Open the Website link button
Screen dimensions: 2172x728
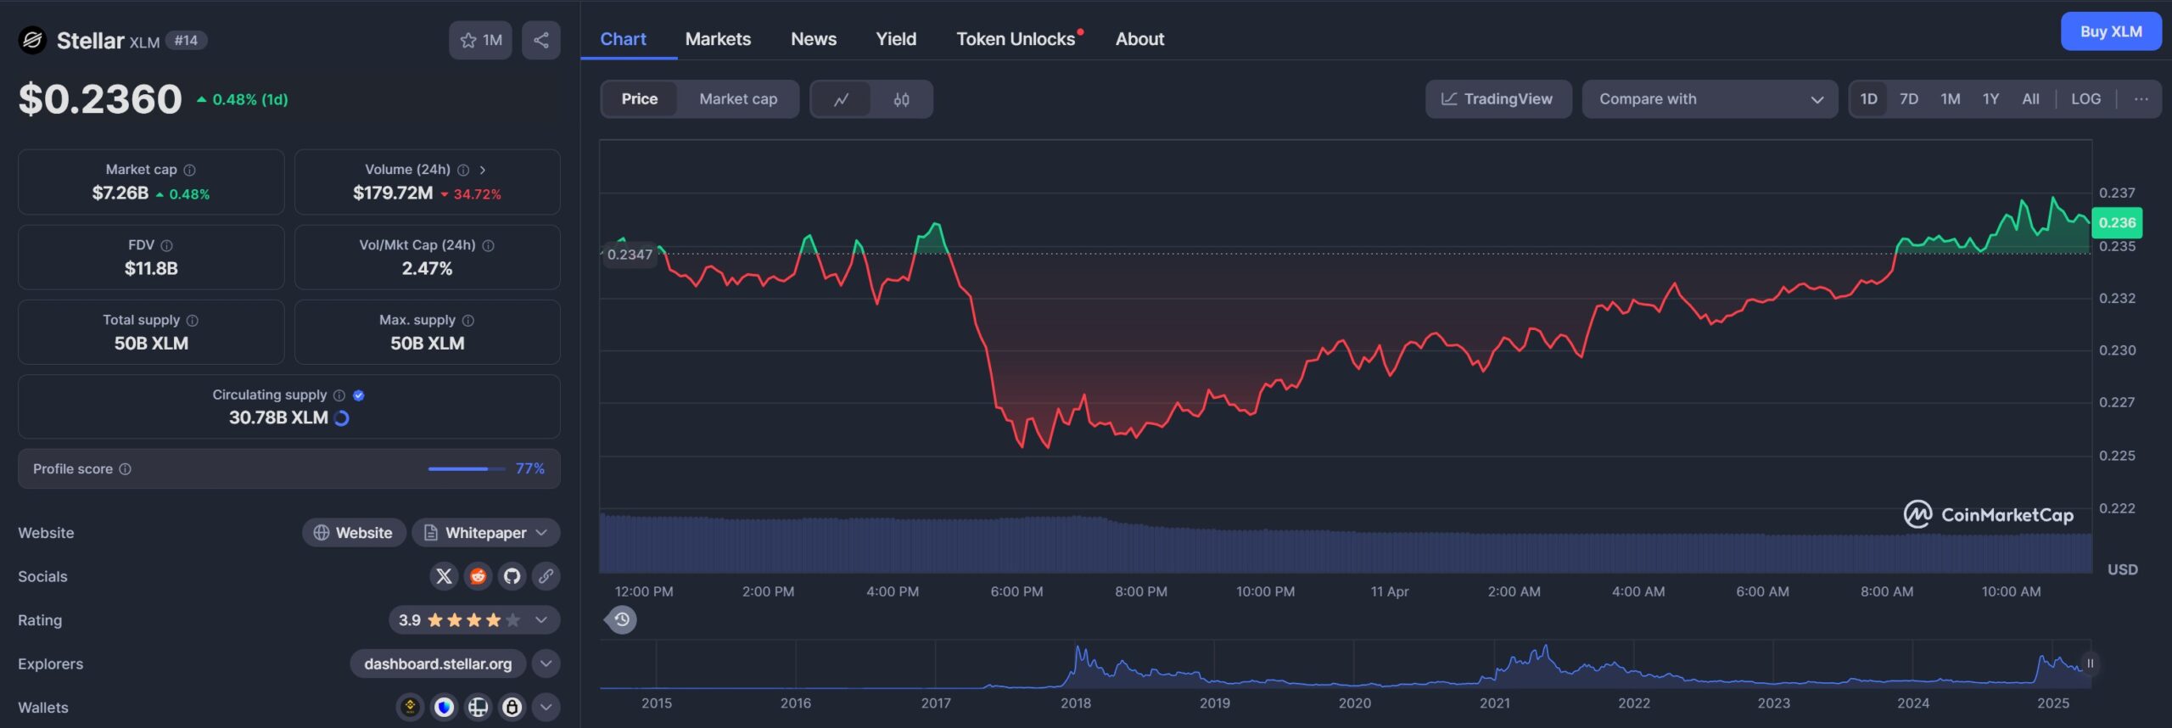click(354, 533)
